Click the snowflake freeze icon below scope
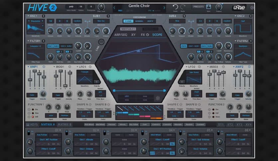This screenshot has width=278, height=161. tap(158, 98)
